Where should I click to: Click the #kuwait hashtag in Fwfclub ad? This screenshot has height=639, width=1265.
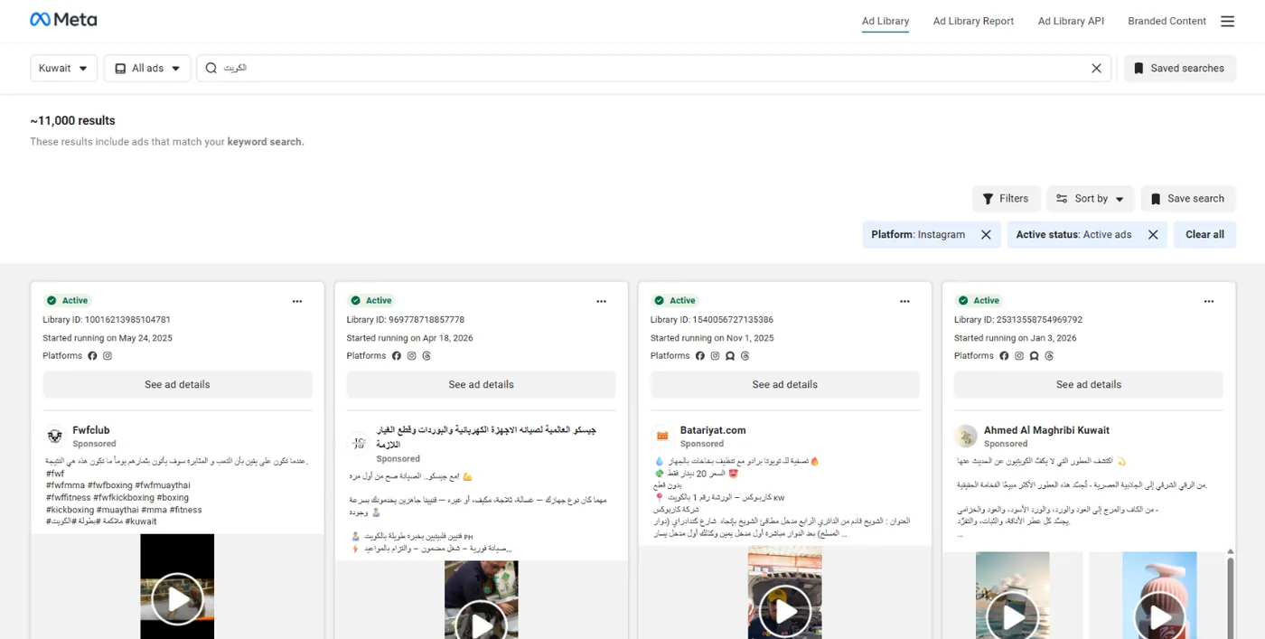tap(141, 522)
